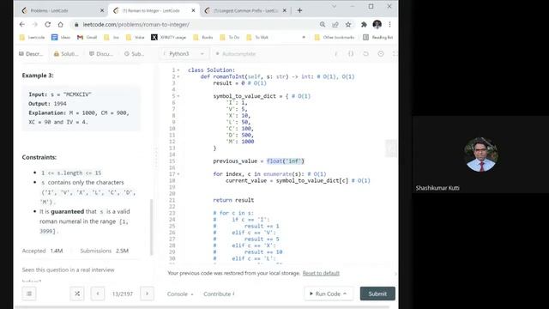Image resolution: width=549 pixels, height=309 pixels.
Task: Reset code with the undo arrow icon
Action: (x=365, y=53)
